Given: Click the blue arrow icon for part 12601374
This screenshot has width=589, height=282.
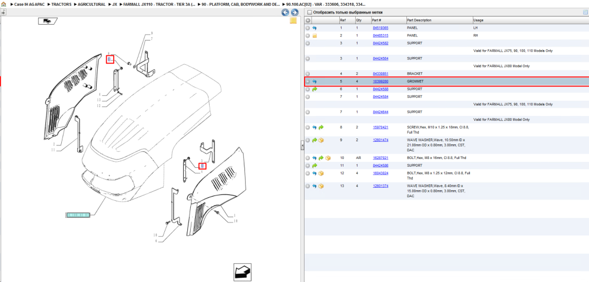Looking at the screenshot, I should click(x=315, y=186).
